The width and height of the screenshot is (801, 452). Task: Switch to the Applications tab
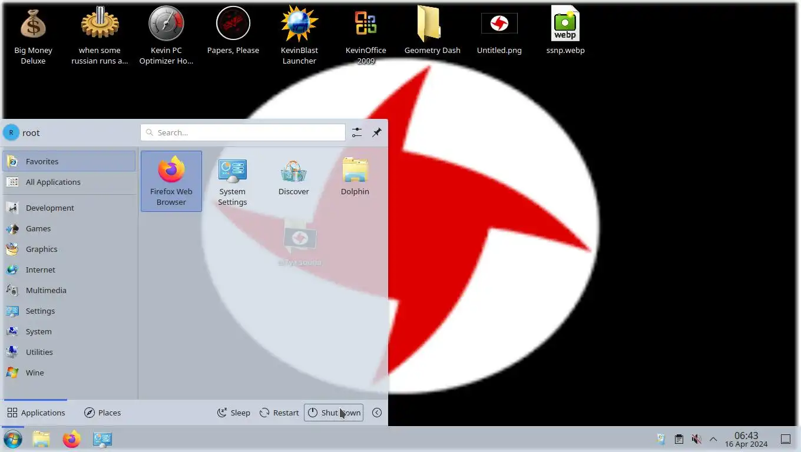click(x=36, y=413)
